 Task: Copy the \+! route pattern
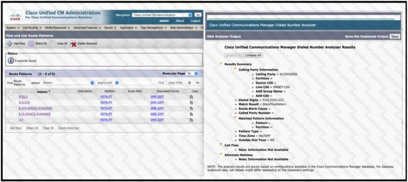click(191, 120)
